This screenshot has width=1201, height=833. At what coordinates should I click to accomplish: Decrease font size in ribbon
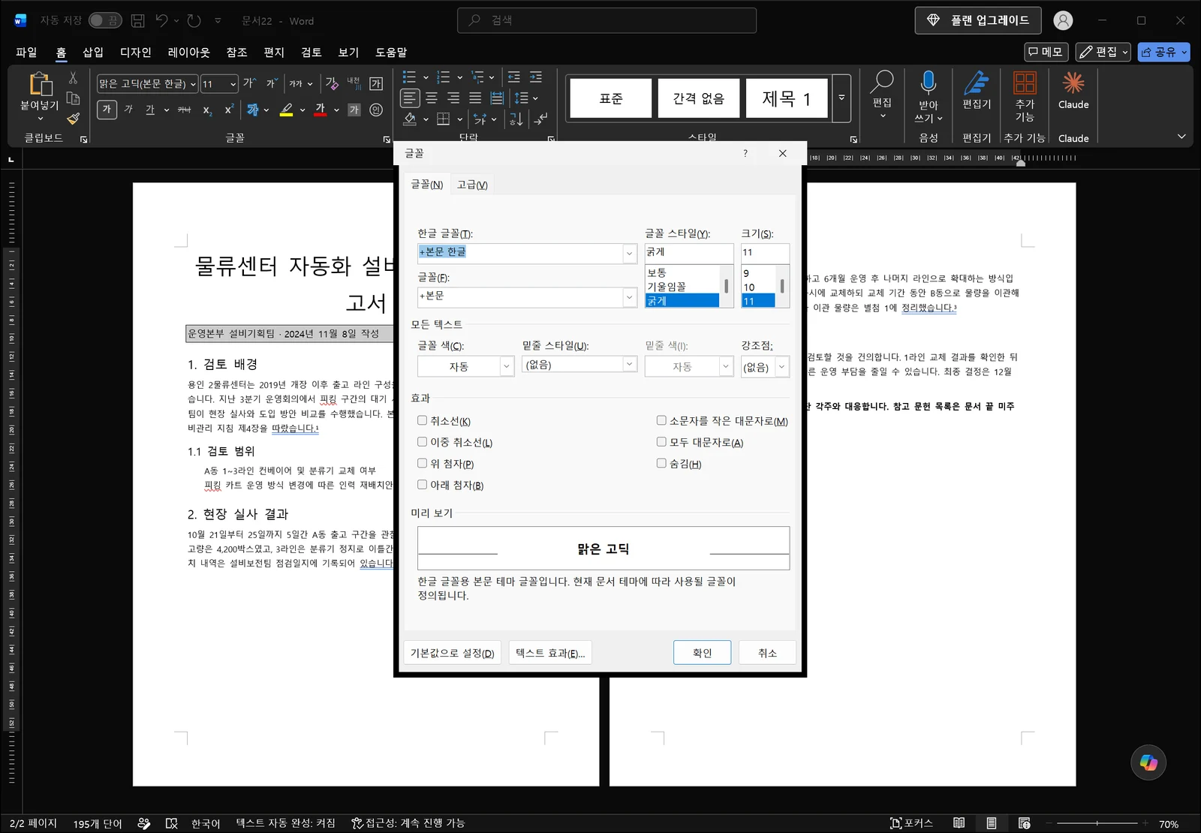coord(271,83)
